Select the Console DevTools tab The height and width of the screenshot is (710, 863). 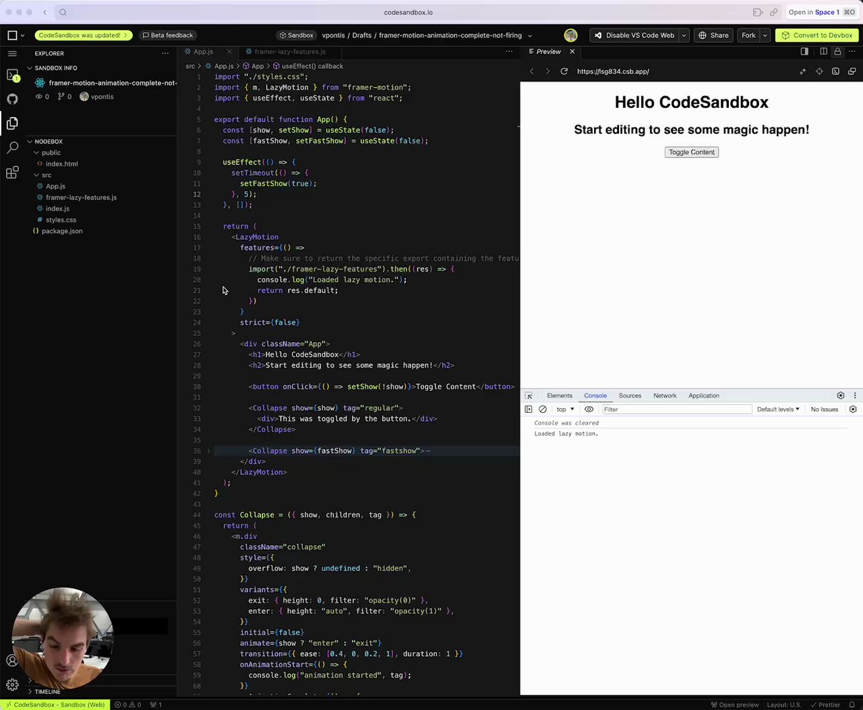[x=595, y=396]
